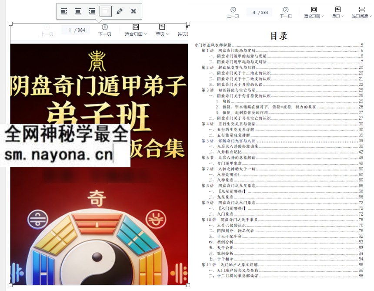Click the page number field showing 1 / 384
The image size is (374, 291).
click(77, 30)
